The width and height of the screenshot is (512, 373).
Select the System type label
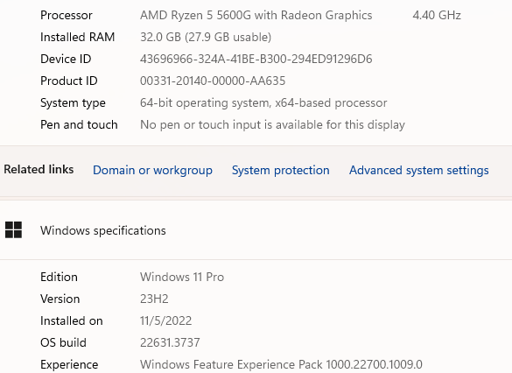73,103
